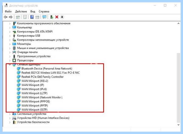The image size is (183, 134).
Task: Toggle the console tree toolbar icon
Action: point(18,17)
